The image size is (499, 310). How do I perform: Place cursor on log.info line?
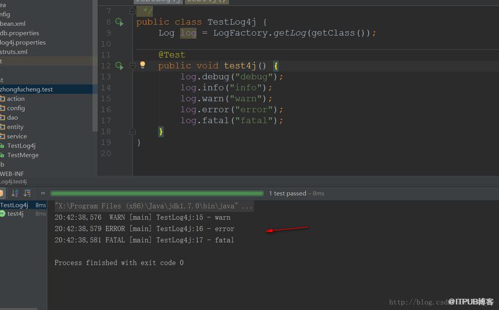click(x=226, y=87)
